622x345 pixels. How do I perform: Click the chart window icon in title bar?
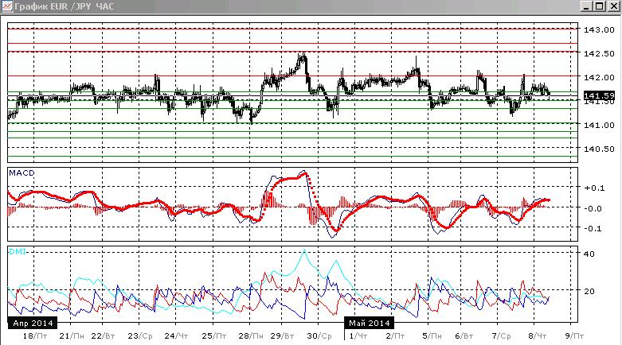pyautogui.click(x=6, y=6)
